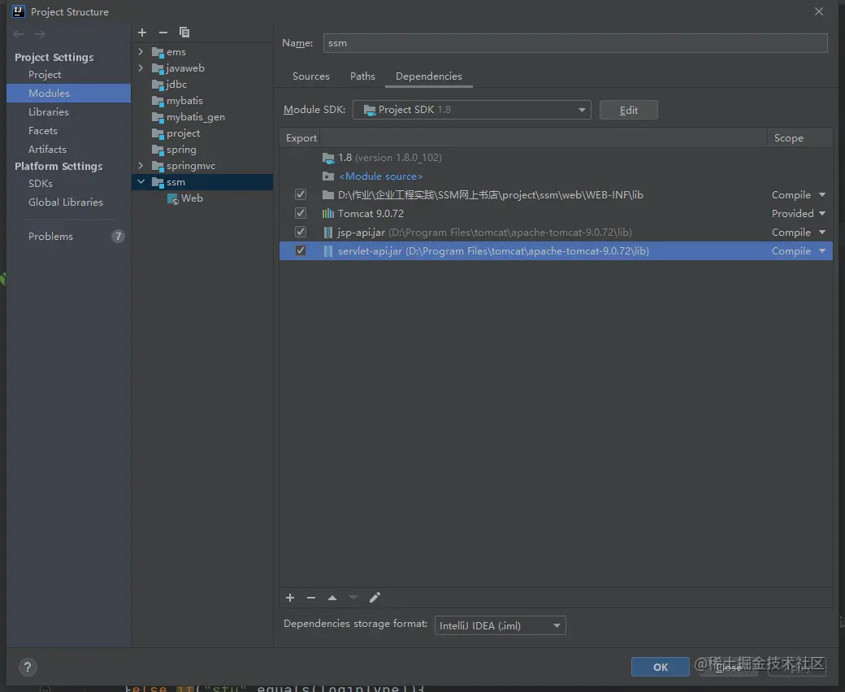Switch to the Paths tab
Image resolution: width=845 pixels, height=692 pixels.
click(x=362, y=76)
